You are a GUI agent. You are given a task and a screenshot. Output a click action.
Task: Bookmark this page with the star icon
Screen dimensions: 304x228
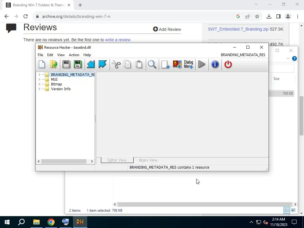coord(257,16)
